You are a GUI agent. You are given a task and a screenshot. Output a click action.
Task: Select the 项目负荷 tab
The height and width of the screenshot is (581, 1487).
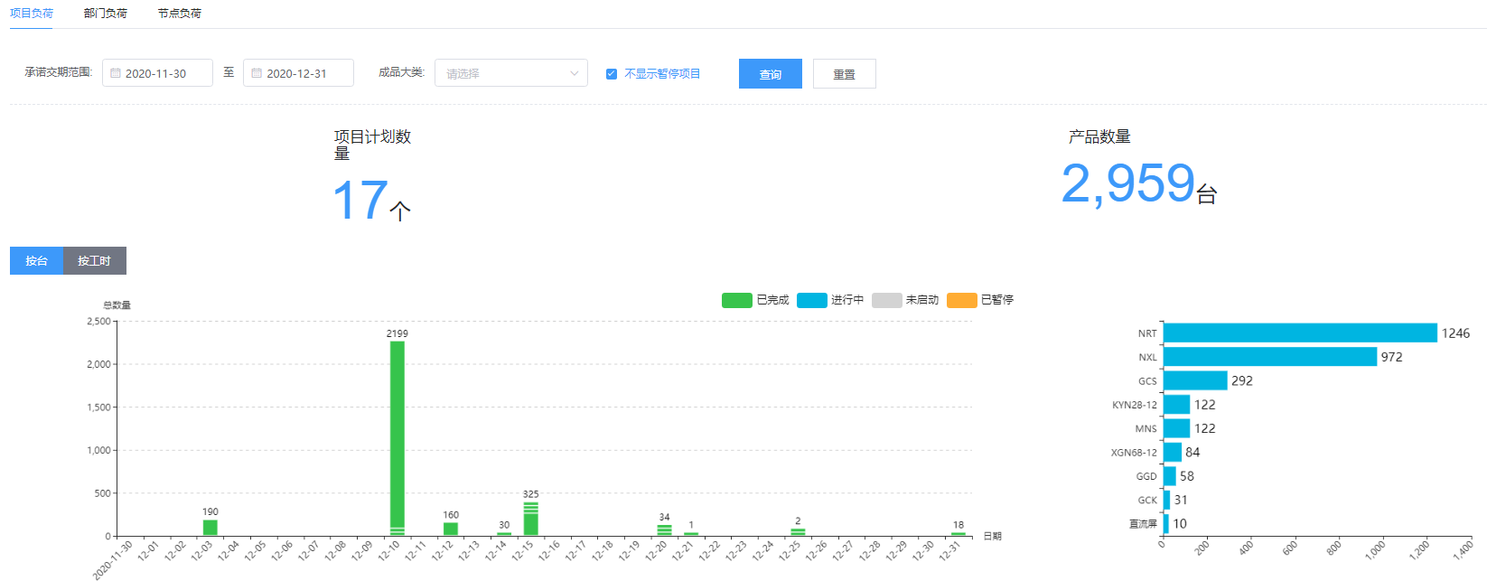32,14
